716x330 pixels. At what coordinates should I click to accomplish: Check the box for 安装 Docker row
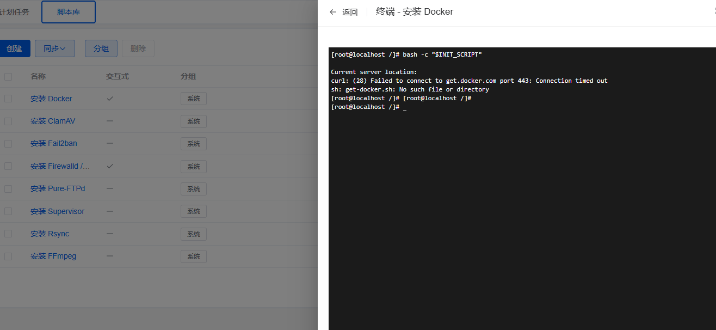[x=8, y=99]
